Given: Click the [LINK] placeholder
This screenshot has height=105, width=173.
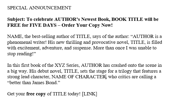Looking at the screenshot, I should [x=90, y=94].
